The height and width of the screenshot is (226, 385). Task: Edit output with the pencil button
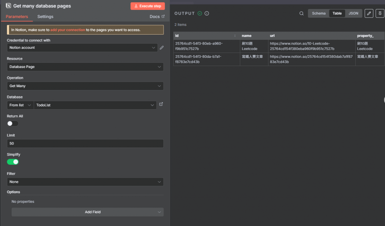pyautogui.click(x=369, y=13)
